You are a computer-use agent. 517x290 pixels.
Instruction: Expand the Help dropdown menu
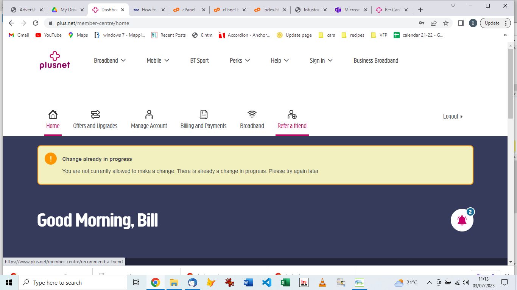click(x=280, y=60)
